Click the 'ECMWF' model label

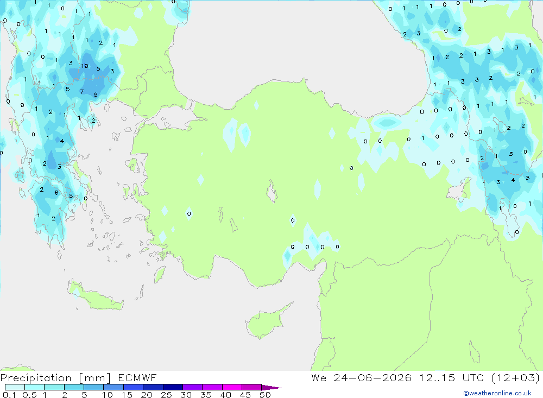pyautogui.click(x=137, y=377)
